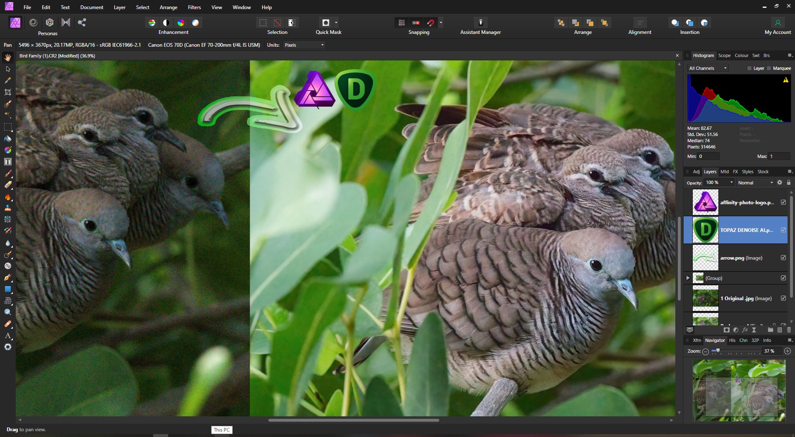Expand the (Group) layer
795x437 pixels.
(688, 278)
